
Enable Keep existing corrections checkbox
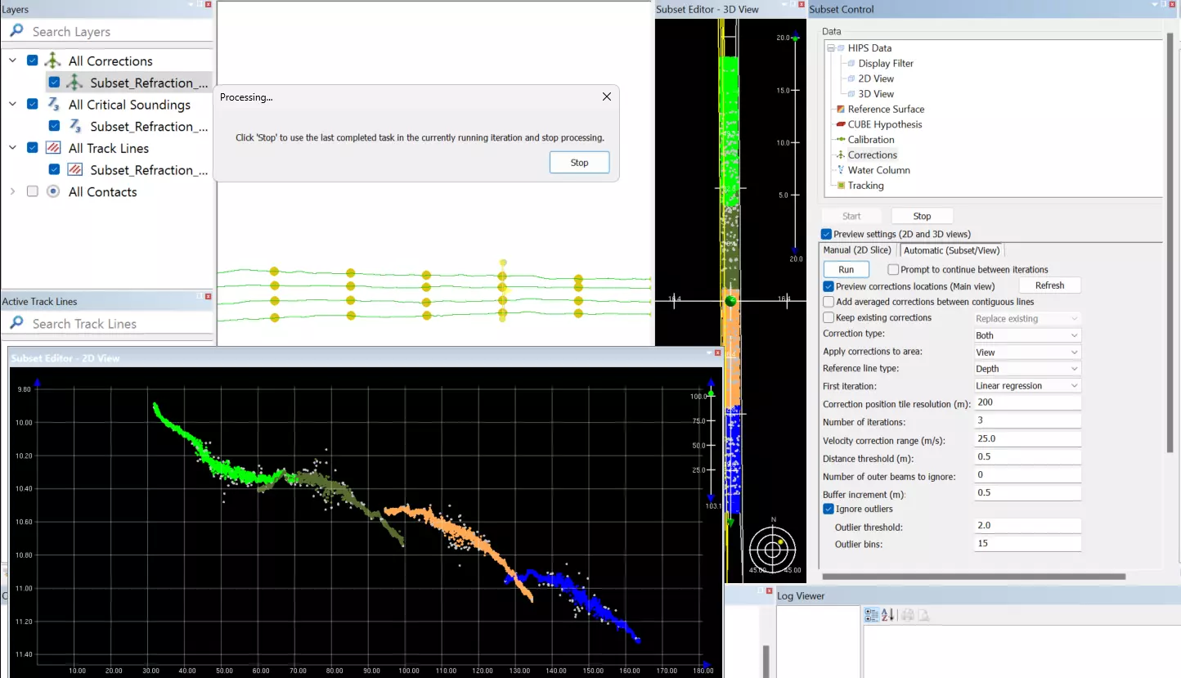(828, 317)
